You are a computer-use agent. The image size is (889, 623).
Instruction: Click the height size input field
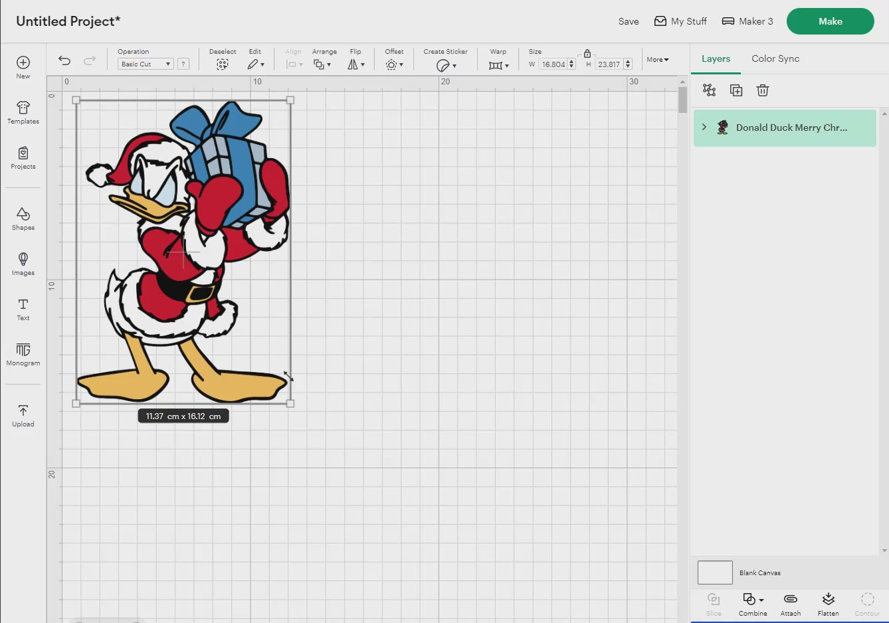(609, 64)
